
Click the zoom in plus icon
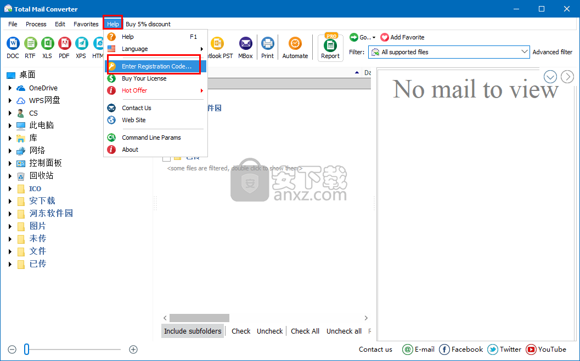point(133,349)
